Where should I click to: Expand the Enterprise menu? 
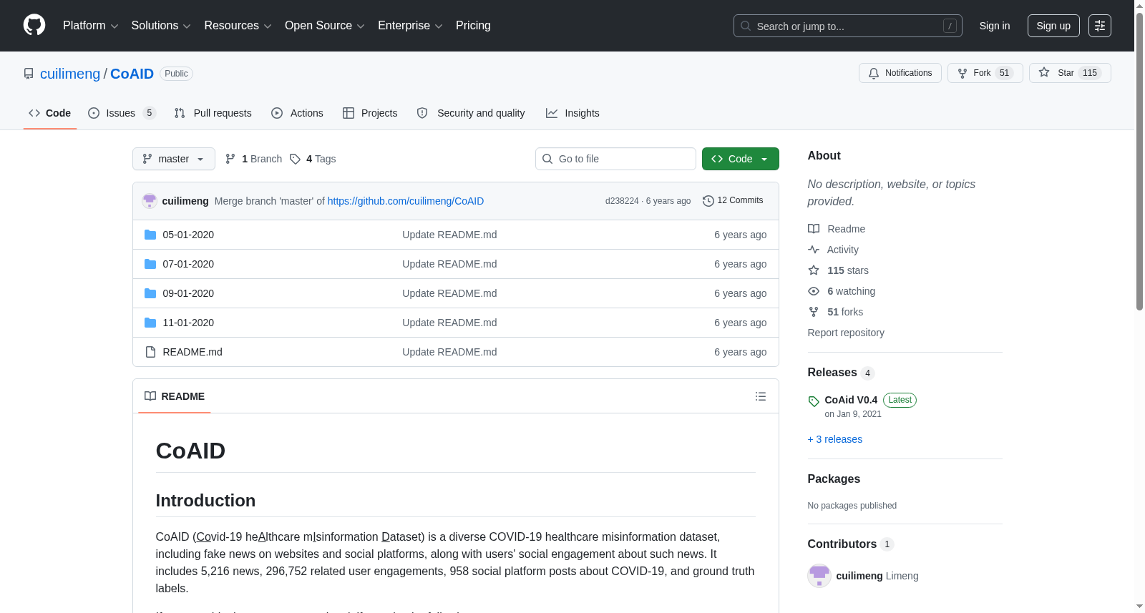click(x=410, y=26)
